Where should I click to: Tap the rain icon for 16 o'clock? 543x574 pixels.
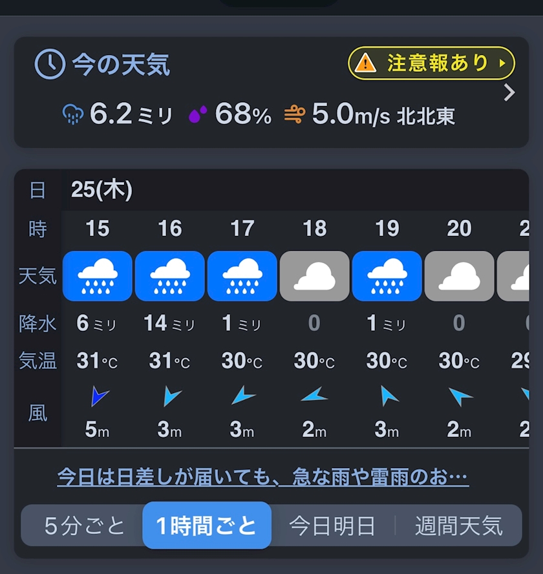[170, 276]
